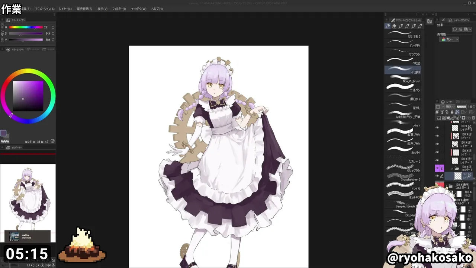
Task: Select the ザラブラシ brush
Action: [403, 52]
